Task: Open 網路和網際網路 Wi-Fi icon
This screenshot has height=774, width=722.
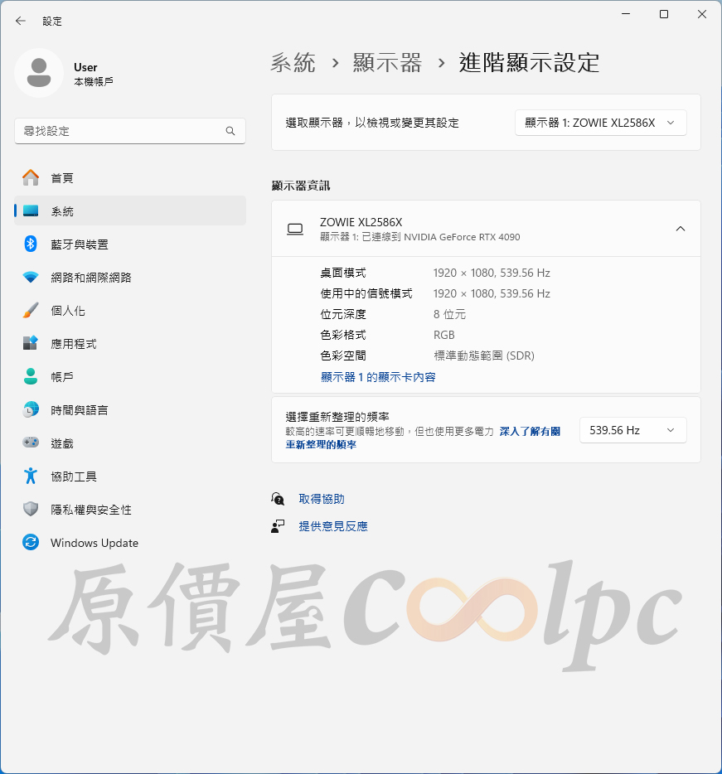Action: pos(31,277)
